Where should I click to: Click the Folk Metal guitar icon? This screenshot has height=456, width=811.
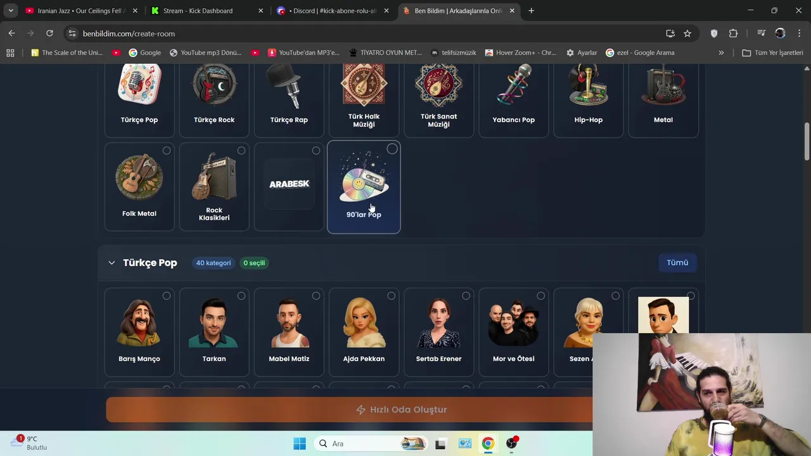139,177
